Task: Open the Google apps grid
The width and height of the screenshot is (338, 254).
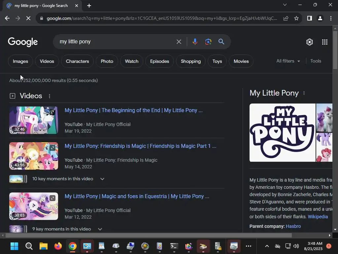Action: coord(325,42)
